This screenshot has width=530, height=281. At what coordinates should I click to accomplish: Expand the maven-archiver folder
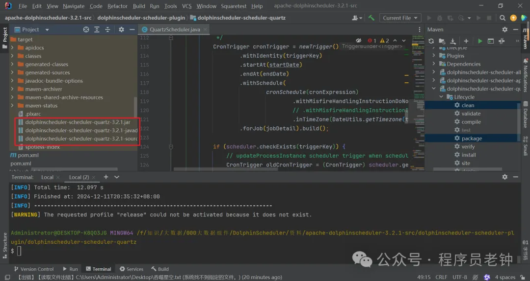(x=12, y=89)
